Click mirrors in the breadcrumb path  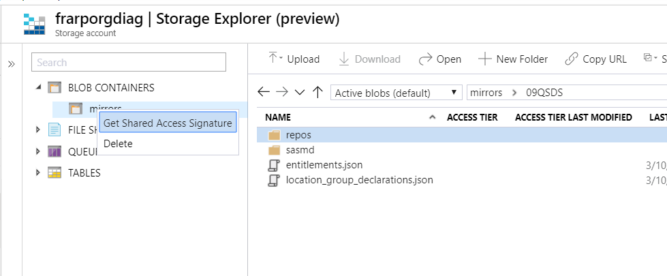tap(486, 93)
